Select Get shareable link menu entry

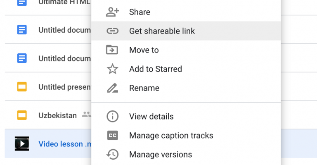(x=186, y=31)
